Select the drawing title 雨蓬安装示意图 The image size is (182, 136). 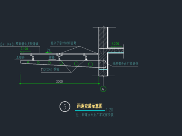pyautogui.click(x=89, y=106)
